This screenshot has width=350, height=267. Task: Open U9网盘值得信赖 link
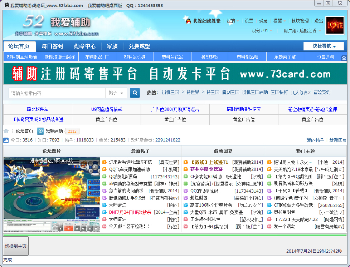[x=107, y=109]
